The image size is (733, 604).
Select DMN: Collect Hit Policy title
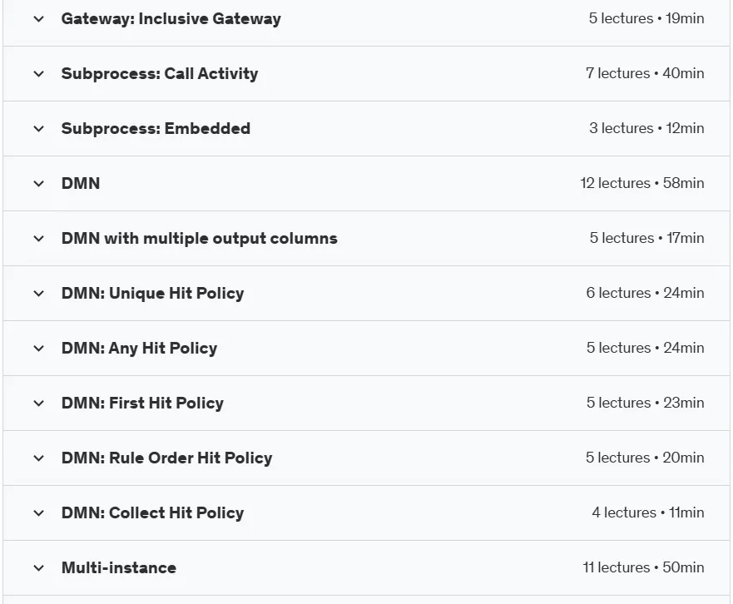pyautogui.click(x=152, y=512)
